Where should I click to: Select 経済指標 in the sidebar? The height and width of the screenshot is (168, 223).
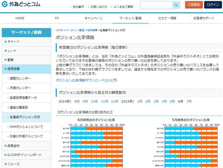[x=27, y=69]
